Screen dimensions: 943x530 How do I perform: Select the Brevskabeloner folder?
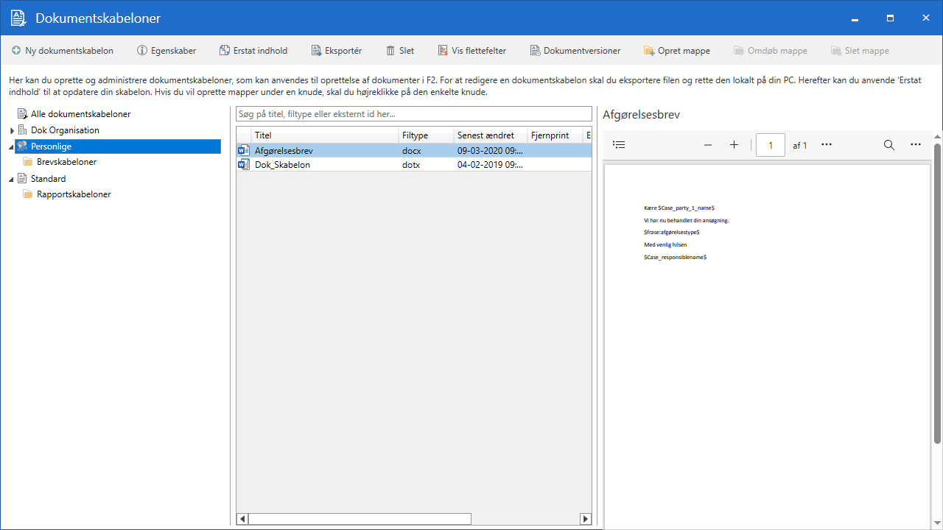pos(66,162)
